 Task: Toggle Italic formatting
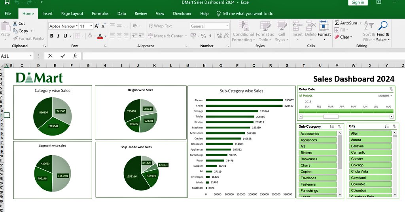tap(59, 36)
